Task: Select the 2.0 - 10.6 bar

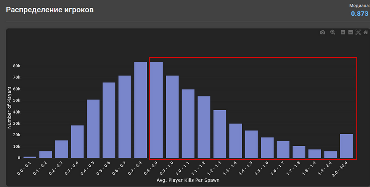Action: pyautogui.click(x=346, y=146)
